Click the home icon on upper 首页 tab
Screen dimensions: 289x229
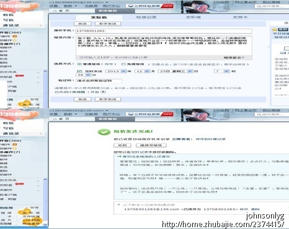pyautogui.click(x=55, y=11)
